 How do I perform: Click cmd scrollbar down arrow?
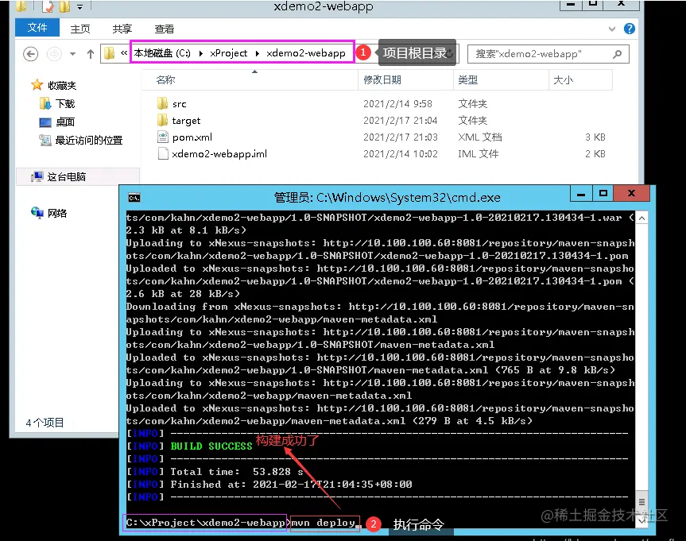coord(641,521)
